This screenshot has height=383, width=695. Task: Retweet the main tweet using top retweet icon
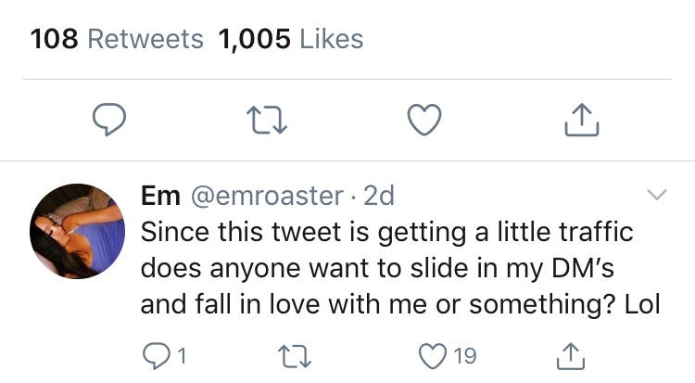click(268, 118)
